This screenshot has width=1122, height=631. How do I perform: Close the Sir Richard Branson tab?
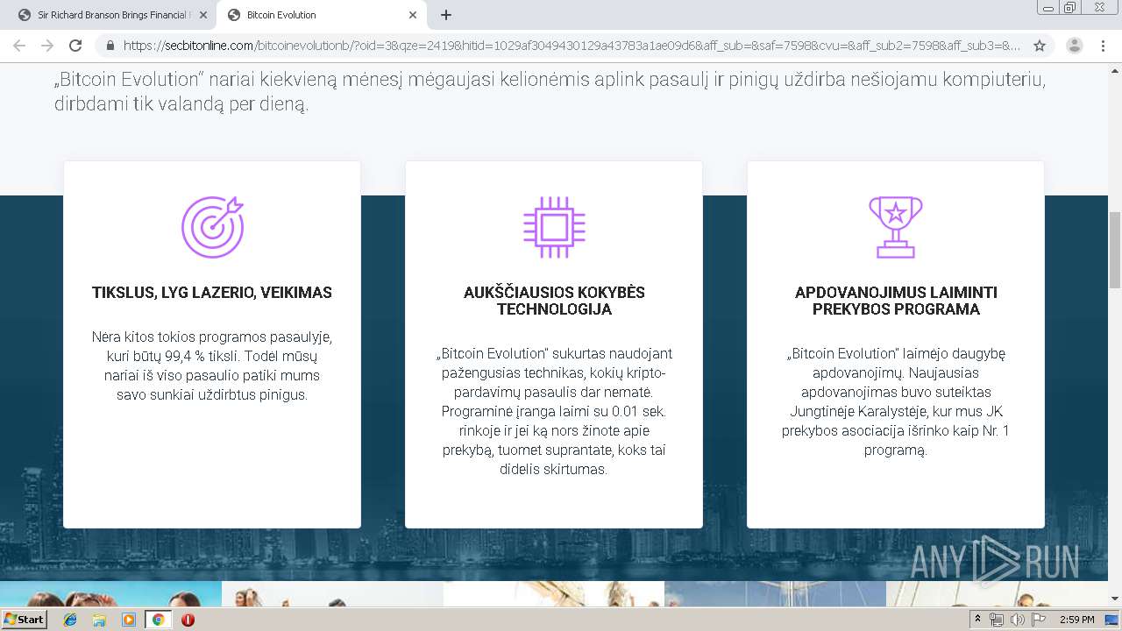[203, 15]
